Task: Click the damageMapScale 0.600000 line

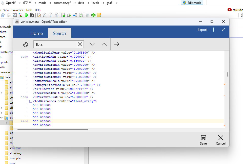Action: point(64,81)
